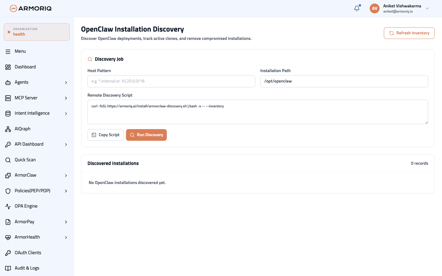Screen dimensions: 442x276
Task: Expand the ArmorPay submenu chevron
Action: click(66, 222)
